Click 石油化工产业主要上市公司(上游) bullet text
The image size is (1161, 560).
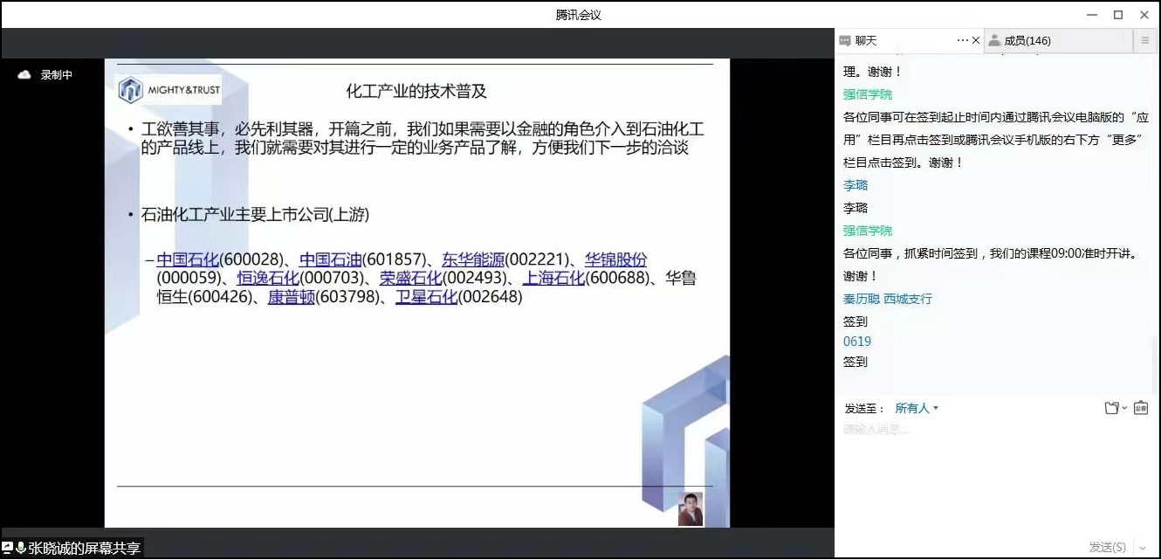tap(256, 214)
